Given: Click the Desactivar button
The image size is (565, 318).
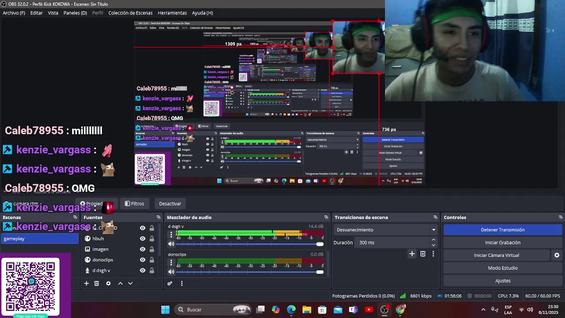Looking at the screenshot, I should coord(170,204).
